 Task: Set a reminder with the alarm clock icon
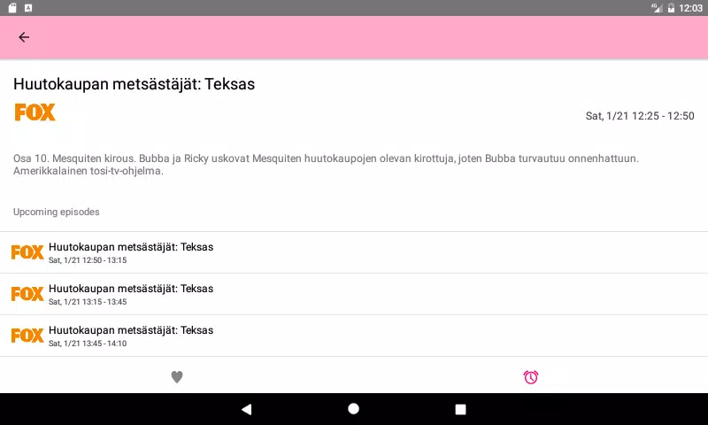point(530,376)
